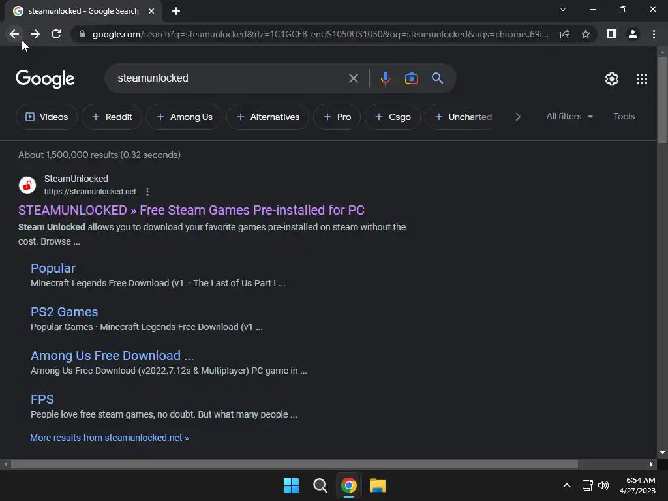Click scrollbar down arrow
Screen dimensions: 668x501
pyautogui.click(x=662, y=453)
